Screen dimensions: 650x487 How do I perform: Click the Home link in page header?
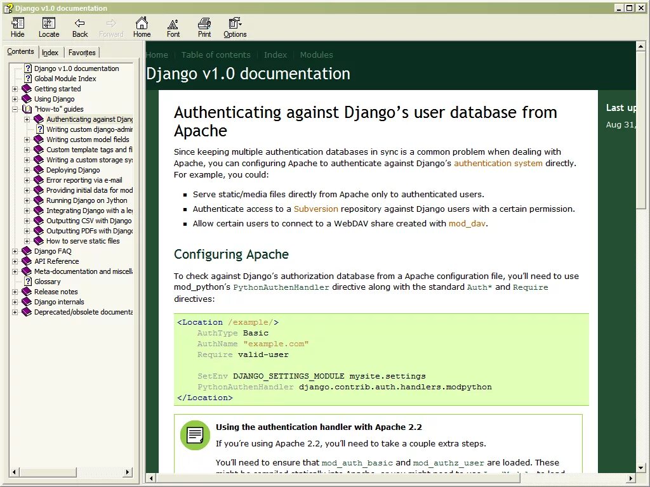(157, 55)
